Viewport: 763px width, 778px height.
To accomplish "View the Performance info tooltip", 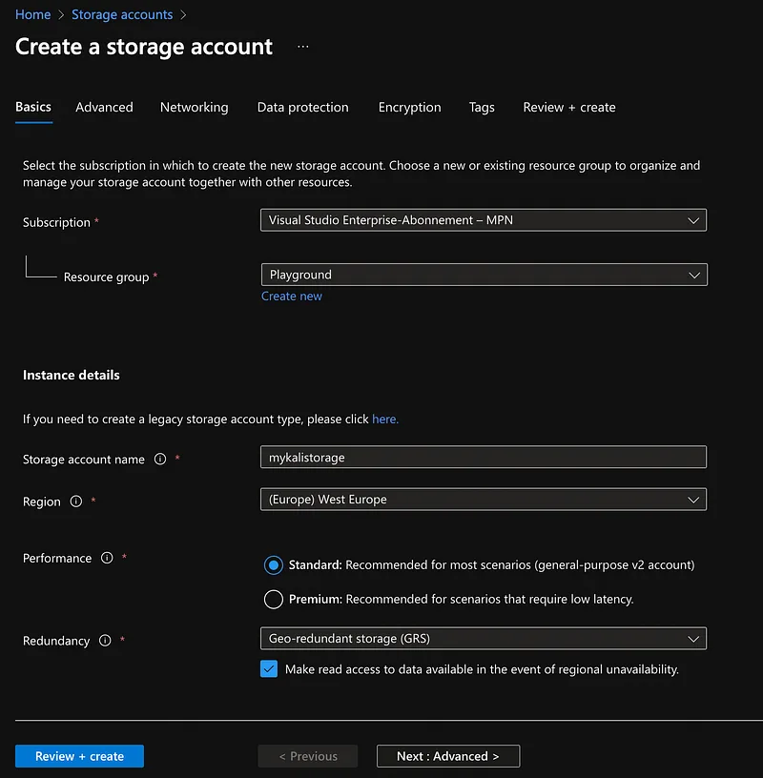I will point(106,558).
